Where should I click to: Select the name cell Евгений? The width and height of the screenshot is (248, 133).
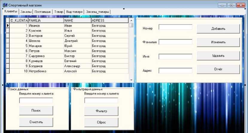[x=77, y=61]
